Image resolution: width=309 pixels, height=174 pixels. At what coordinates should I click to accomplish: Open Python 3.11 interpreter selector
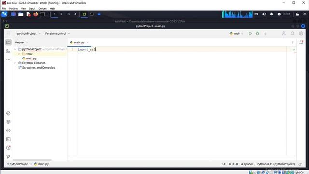tap(276, 164)
